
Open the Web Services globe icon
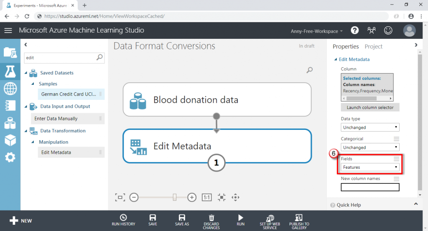click(10, 89)
